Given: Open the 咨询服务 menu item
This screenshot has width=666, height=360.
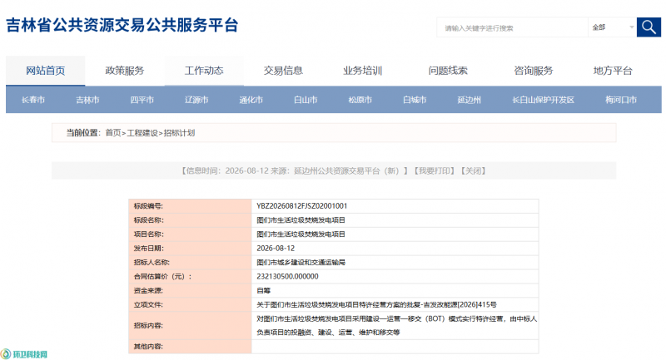Looking at the screenshot, I should 534,71.
